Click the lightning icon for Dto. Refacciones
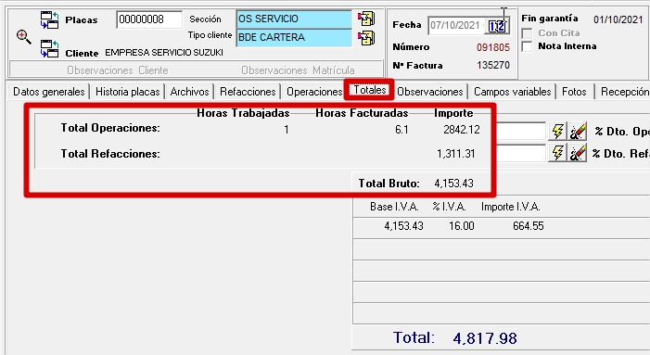This screenshot has height=355, width=650. tap(557, 153)
